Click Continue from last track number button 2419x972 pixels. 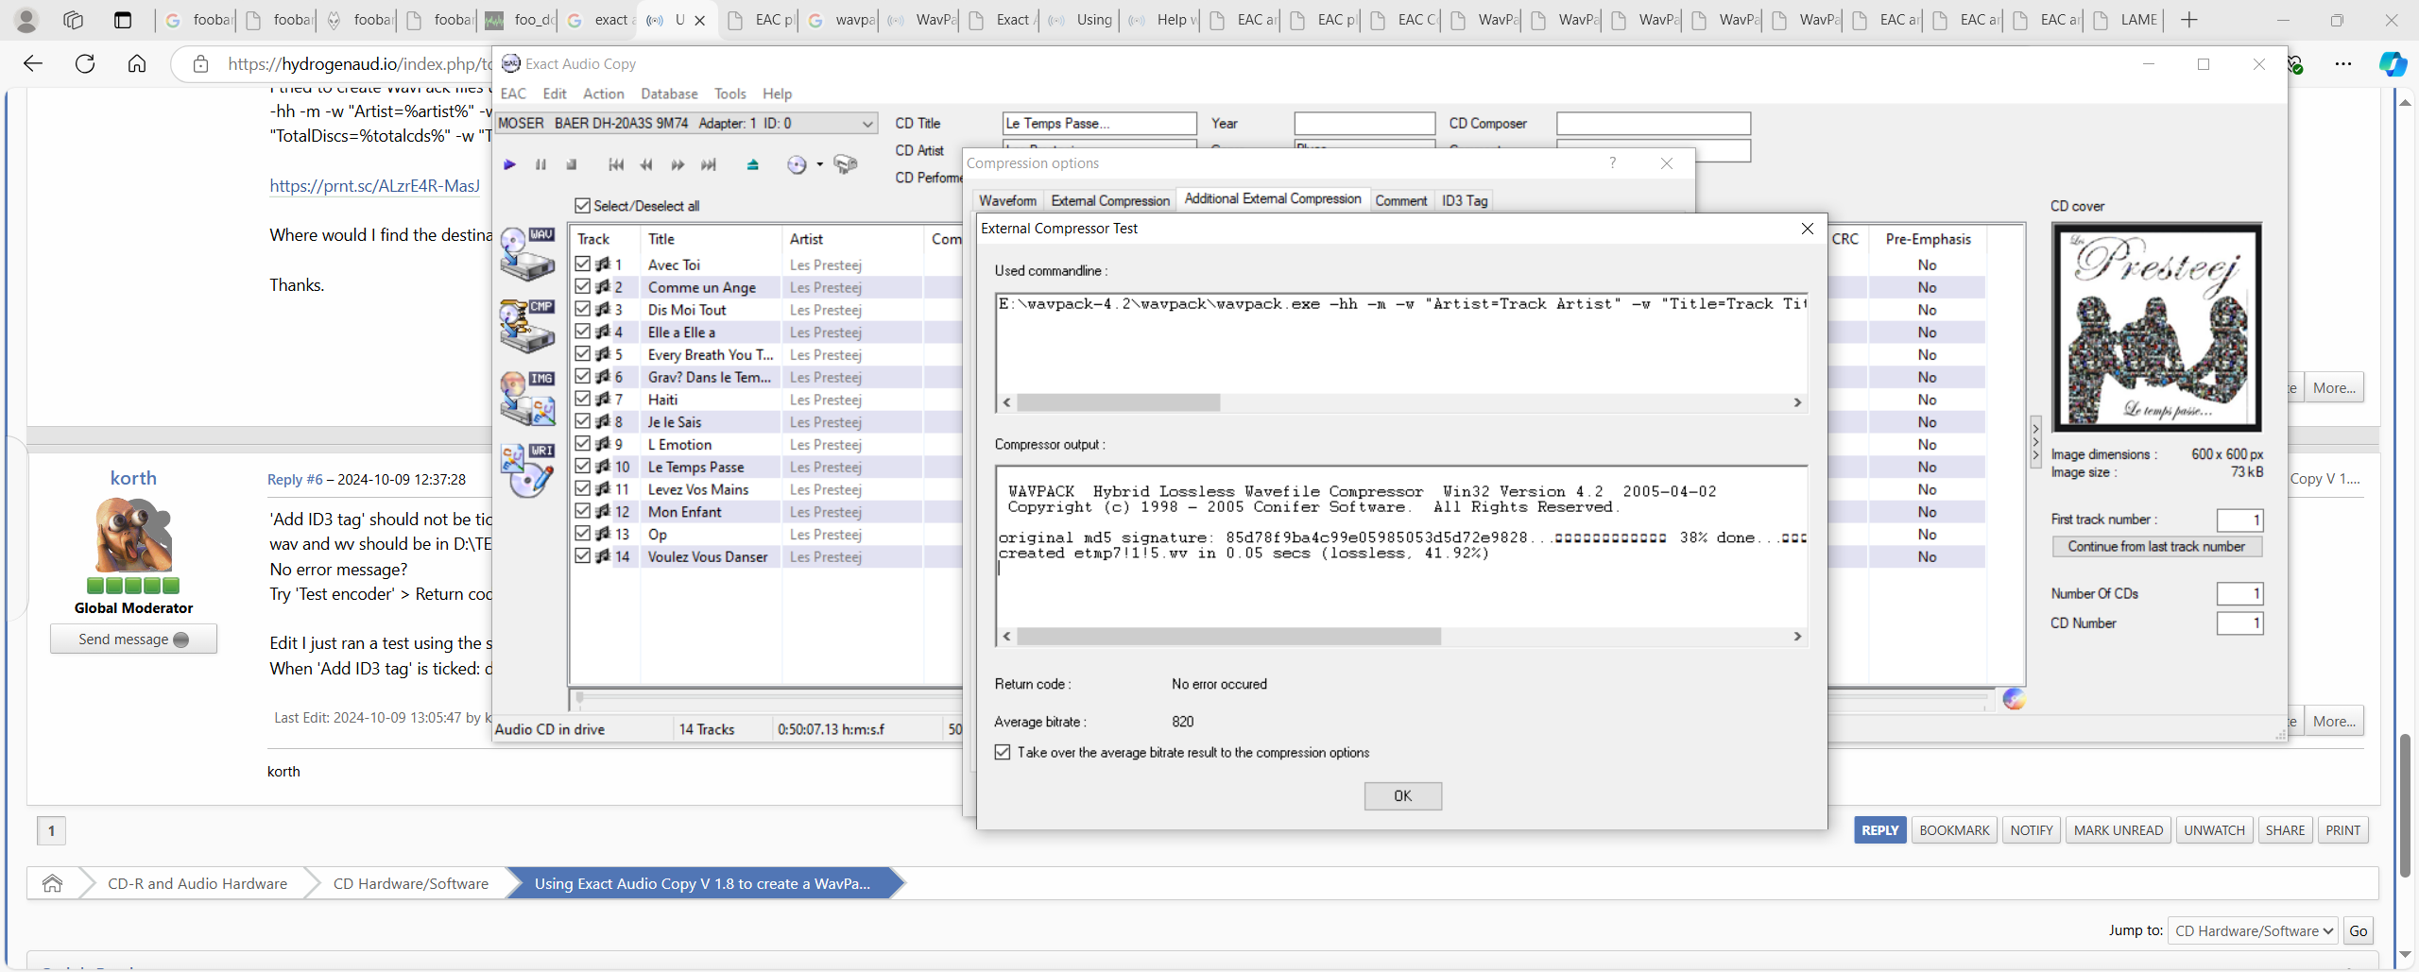pyautogui.click(x=2156, y=547)
